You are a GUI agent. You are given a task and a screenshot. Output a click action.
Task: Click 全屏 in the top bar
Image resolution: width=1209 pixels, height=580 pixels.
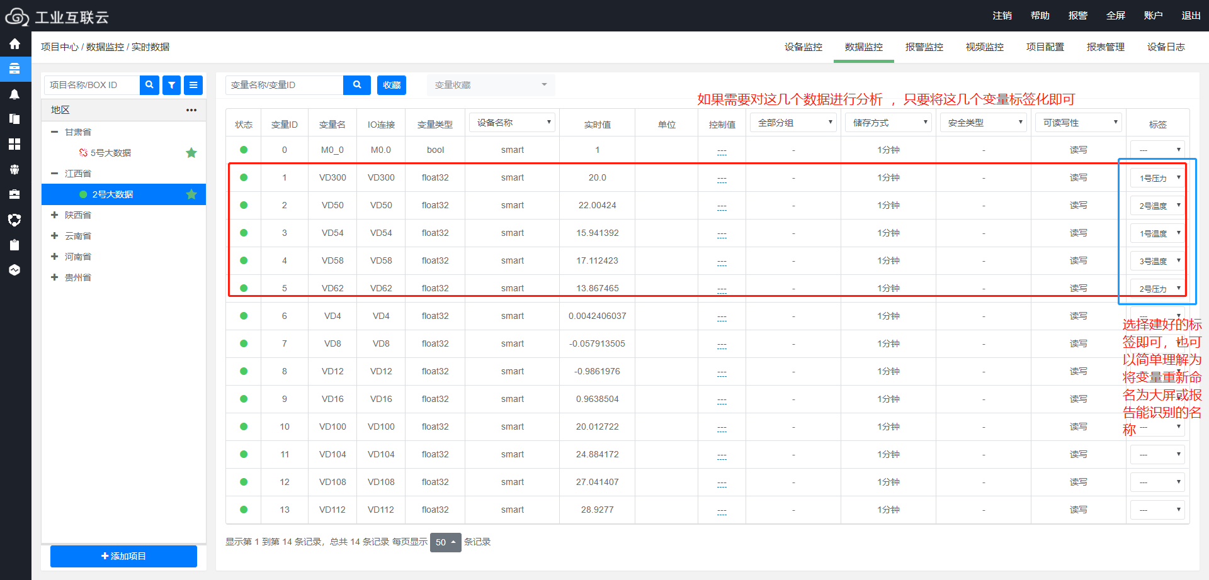click(x=1116, y=16)
